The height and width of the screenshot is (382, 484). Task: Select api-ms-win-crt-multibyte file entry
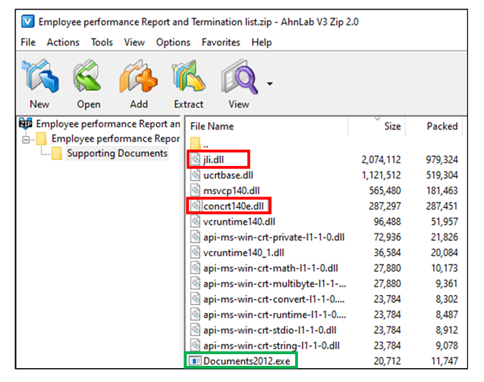[x=275, y=284]
